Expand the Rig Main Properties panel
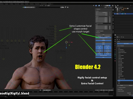Viewport: 133px width, 99px height. (100, 31)
